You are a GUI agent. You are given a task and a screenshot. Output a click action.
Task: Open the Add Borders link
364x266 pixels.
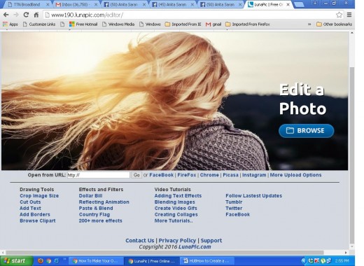coord(35,215)
